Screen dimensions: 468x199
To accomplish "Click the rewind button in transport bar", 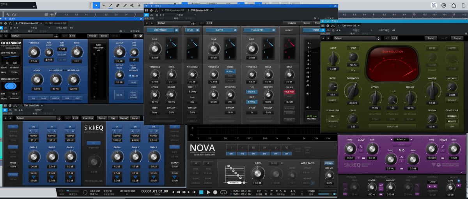I will click(178, 192).
